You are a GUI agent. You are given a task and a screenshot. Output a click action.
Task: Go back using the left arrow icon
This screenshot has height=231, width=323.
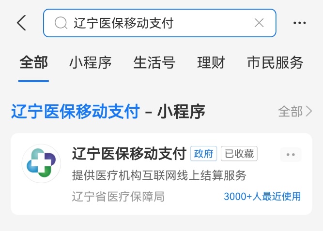coord(21,23)
